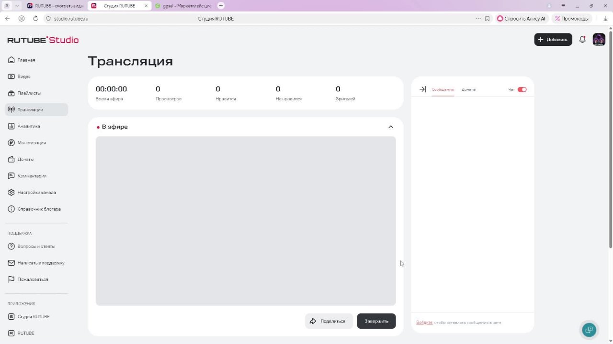This screenshot has height=344, width=613.
Task: Collapse chat panel with arrow icon
Action: point(423,89)
